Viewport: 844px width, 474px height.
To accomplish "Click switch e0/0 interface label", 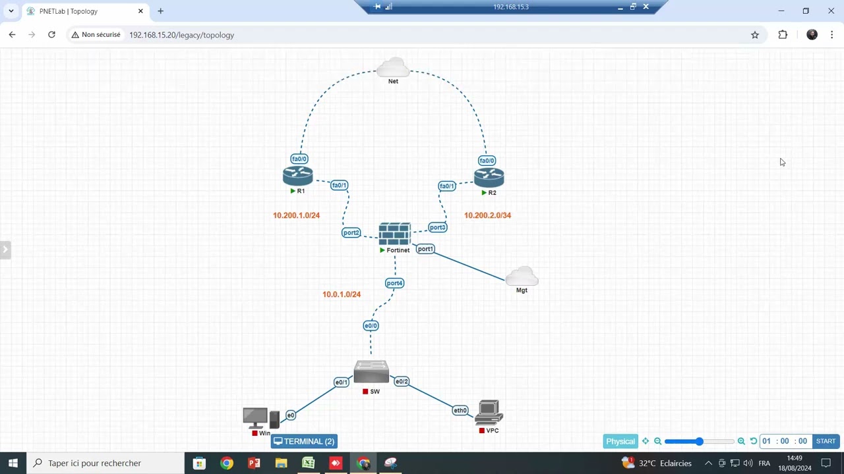I will (371, 326).
